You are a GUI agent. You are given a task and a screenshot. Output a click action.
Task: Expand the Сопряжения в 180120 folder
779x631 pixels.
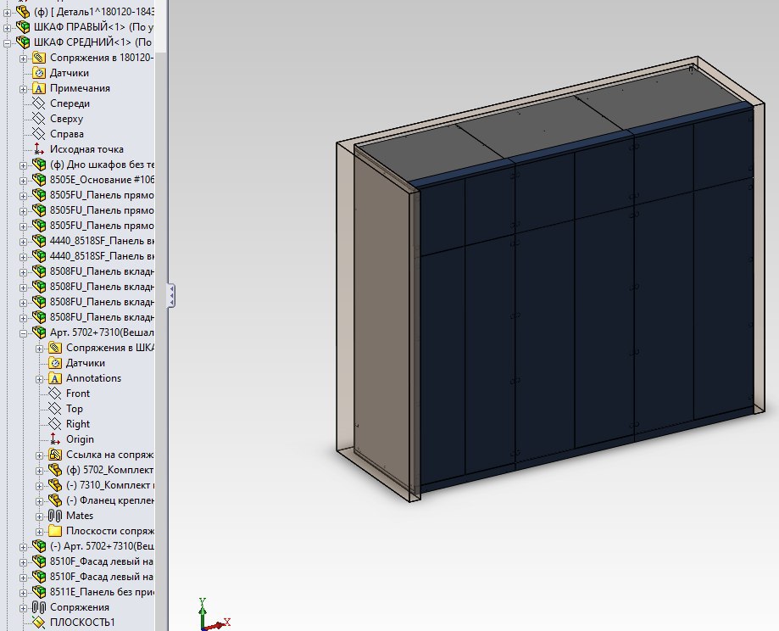24,59
